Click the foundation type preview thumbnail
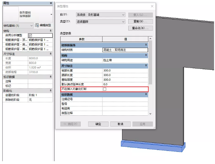The height and width of the screenshot is (164, 215). 11,14
